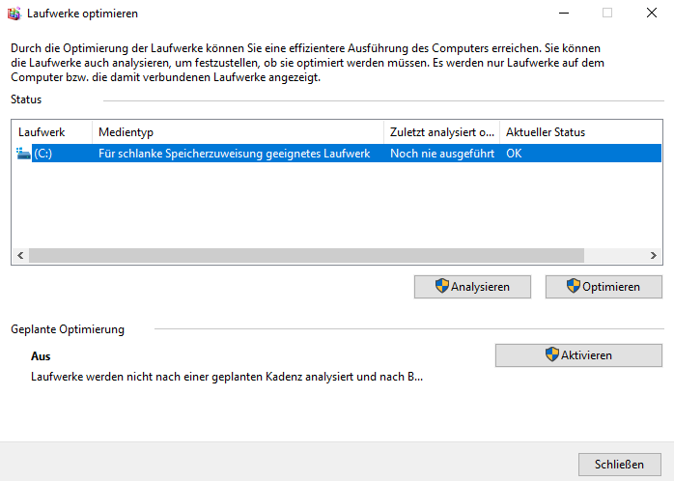Click the OK status cell
674x481 pixels.
click(514, 154)
